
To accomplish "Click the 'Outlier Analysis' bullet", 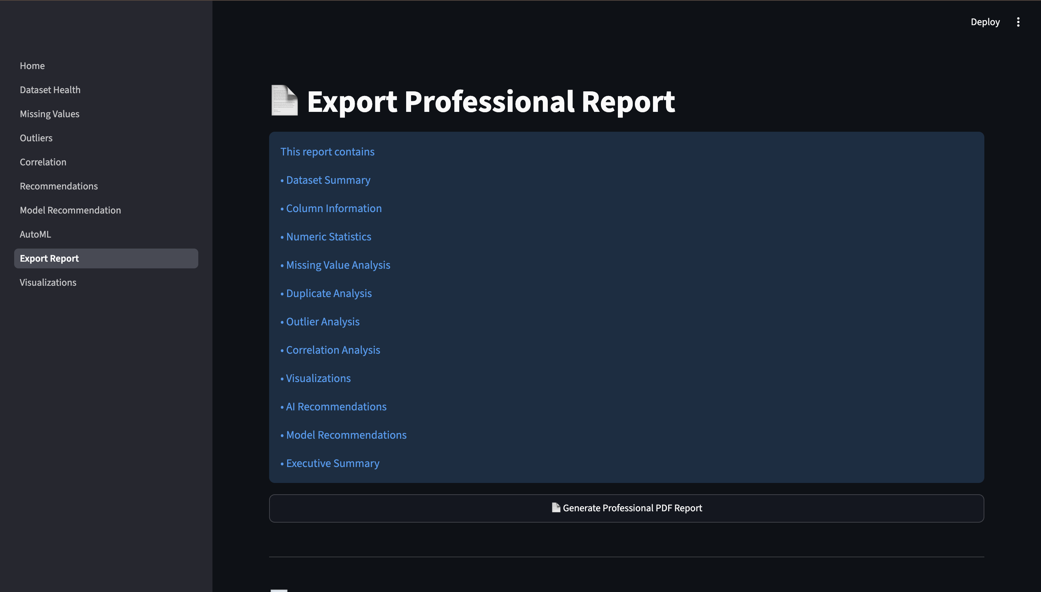I will click(320, 321).
